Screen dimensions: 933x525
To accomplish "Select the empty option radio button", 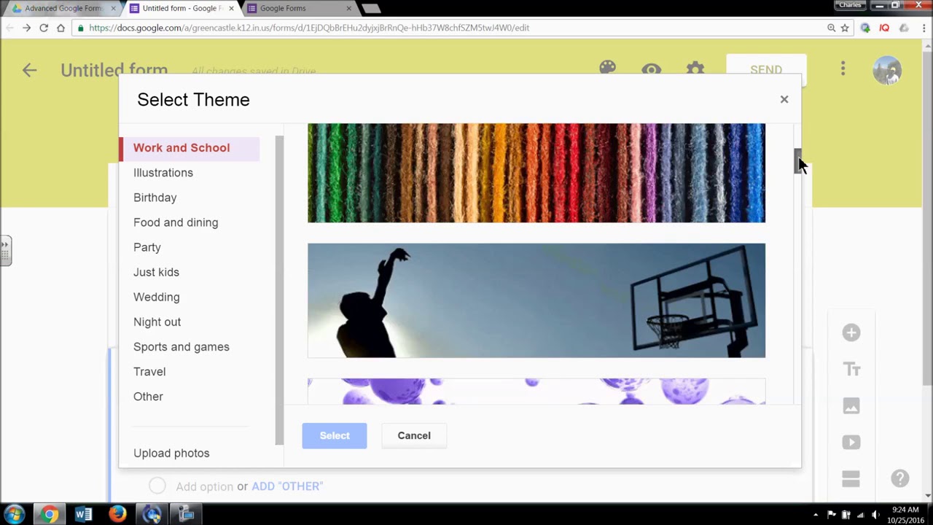I will 157,486.
